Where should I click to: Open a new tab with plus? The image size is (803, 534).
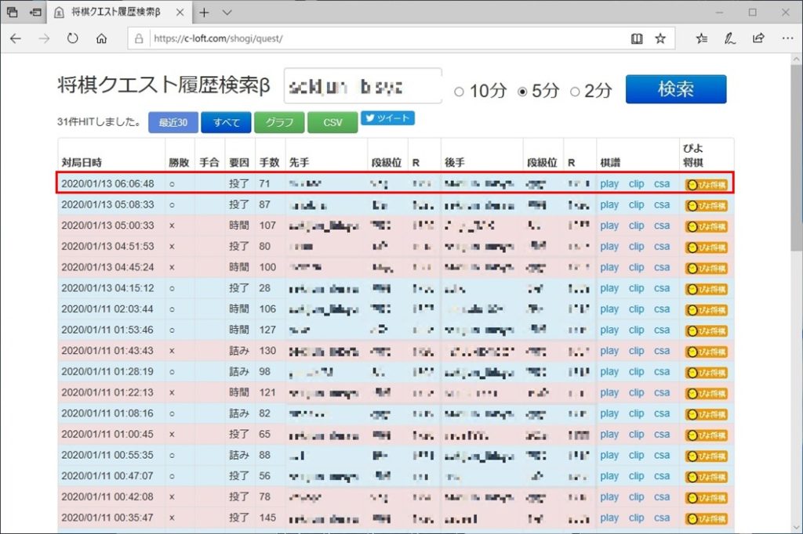[x=204, y=13]
